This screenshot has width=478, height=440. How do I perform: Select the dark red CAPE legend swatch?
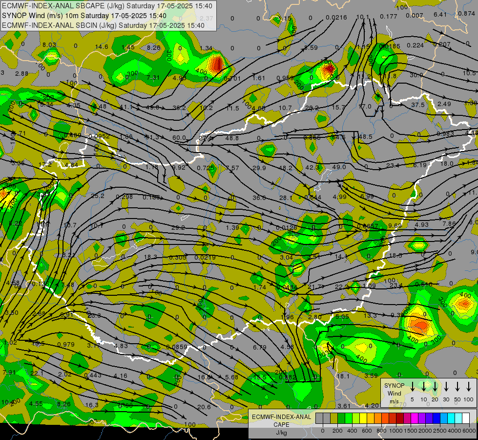point(400,418)
